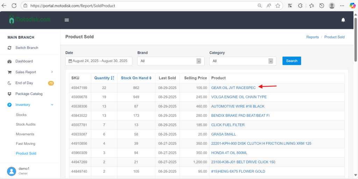Image resolution: width=358 pixels, height=179 pixels.
Task: Open the Category dropdown
Action: [243, 61]
